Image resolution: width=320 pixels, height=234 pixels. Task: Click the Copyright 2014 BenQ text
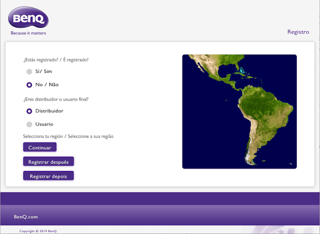(x=38, y=231)
